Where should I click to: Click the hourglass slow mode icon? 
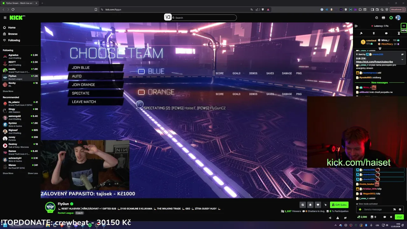[399, 33]
